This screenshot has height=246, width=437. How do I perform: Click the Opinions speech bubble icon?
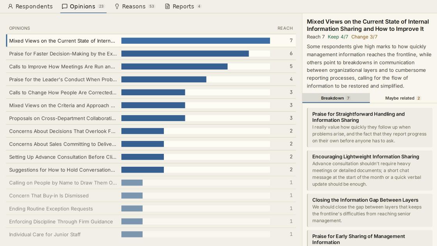[x=64, y=6]
